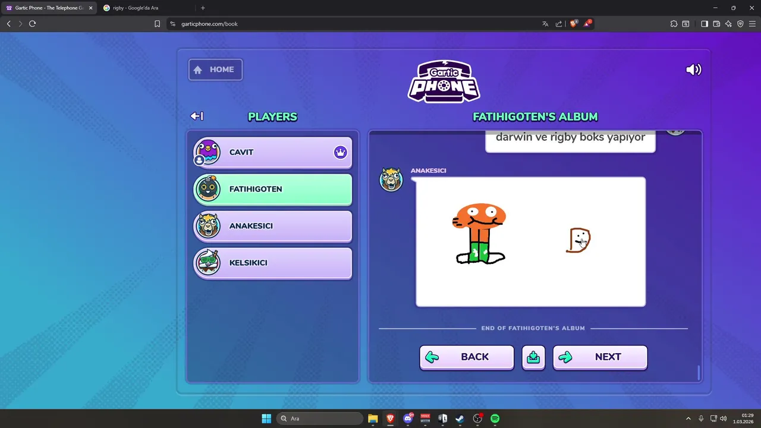Image resolution: width=761 pixels, height=428 pixels.
Task: Open Spotify from the taskbar
Action: 495,418
